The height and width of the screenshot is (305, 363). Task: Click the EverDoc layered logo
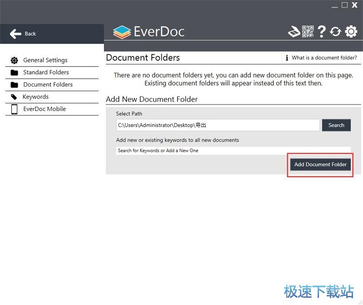122,32
